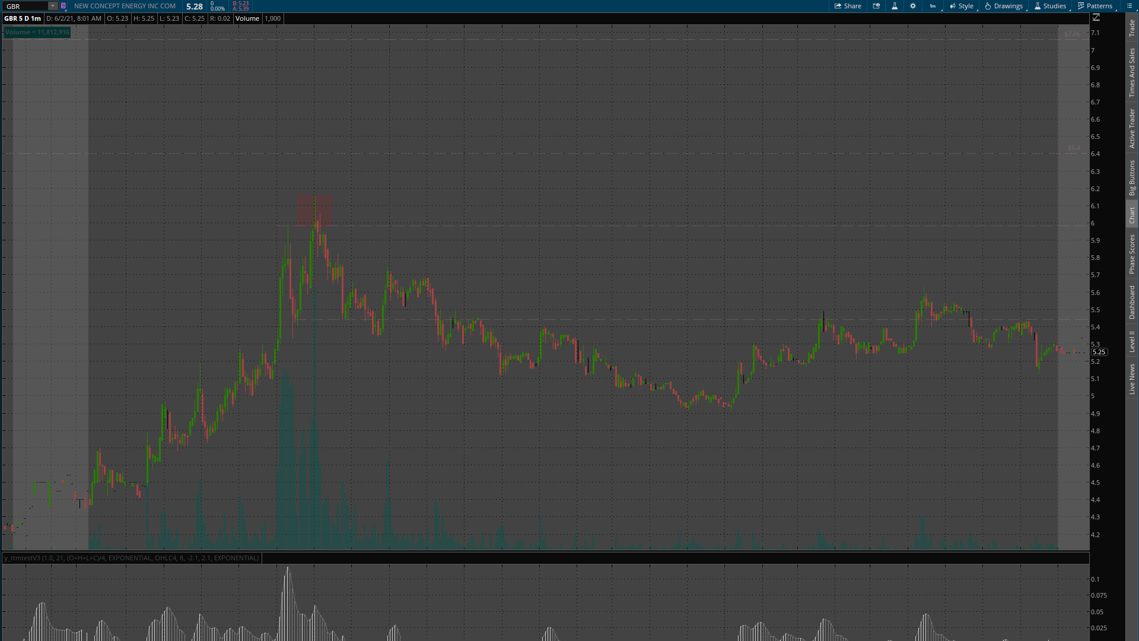Image resolution: width=1139 pixels, height=641 pixels.
Task: Open the Patterns menu
Action: (x=1095, y=6)
